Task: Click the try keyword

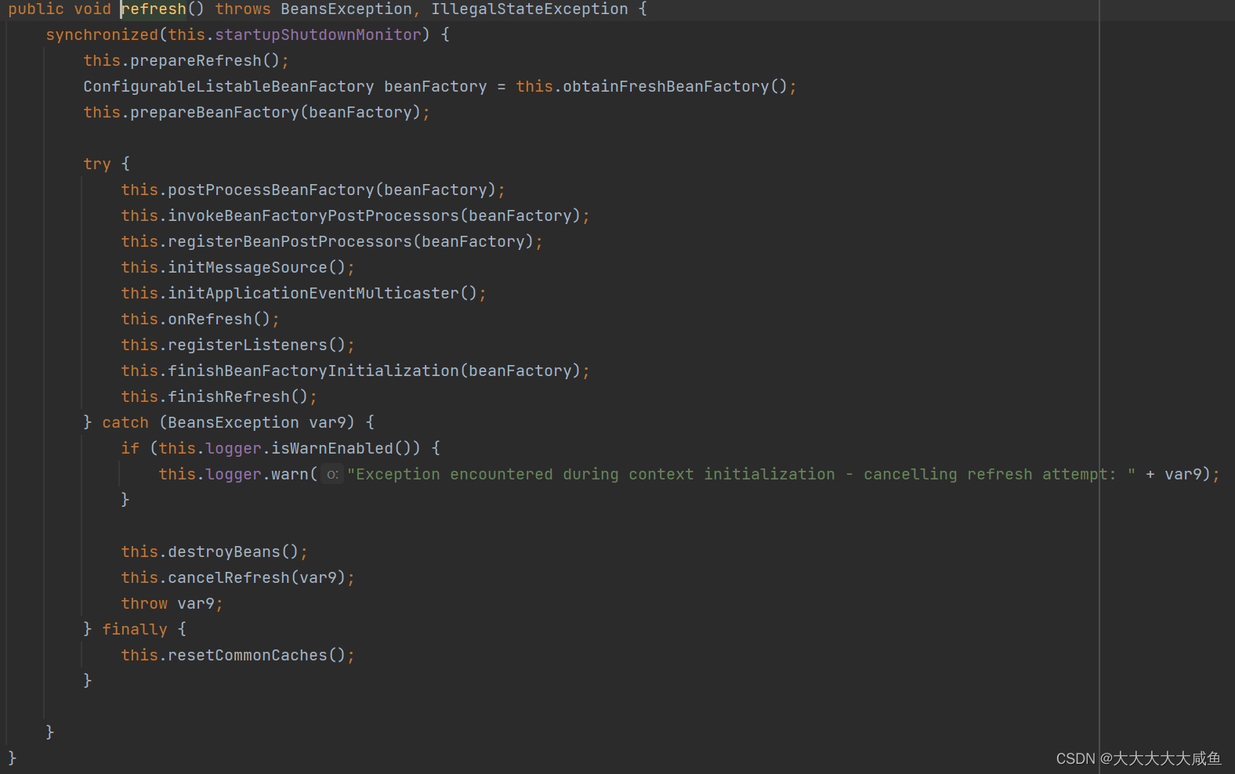Action: pyautogui.click(x=97, y=165)
